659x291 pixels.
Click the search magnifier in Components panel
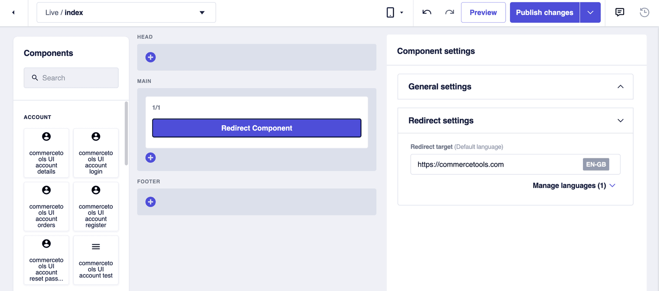coord(35,78)
